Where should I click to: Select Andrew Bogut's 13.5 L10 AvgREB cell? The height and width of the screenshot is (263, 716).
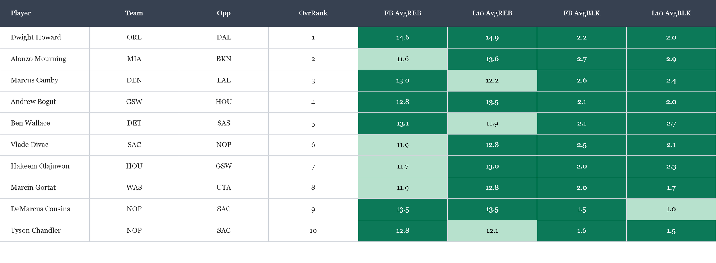point(492,102)
